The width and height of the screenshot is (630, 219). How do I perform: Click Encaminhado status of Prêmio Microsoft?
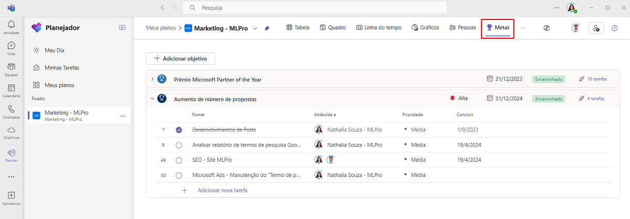(x=549, y=79)
